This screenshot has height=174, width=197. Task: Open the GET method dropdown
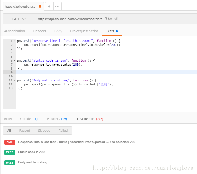point(19,19)
